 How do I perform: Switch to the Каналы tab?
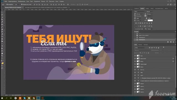(x=140, y=45)
